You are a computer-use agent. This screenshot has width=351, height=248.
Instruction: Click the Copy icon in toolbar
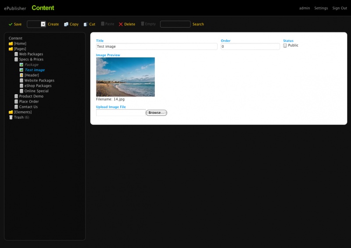tap(66, 25)
